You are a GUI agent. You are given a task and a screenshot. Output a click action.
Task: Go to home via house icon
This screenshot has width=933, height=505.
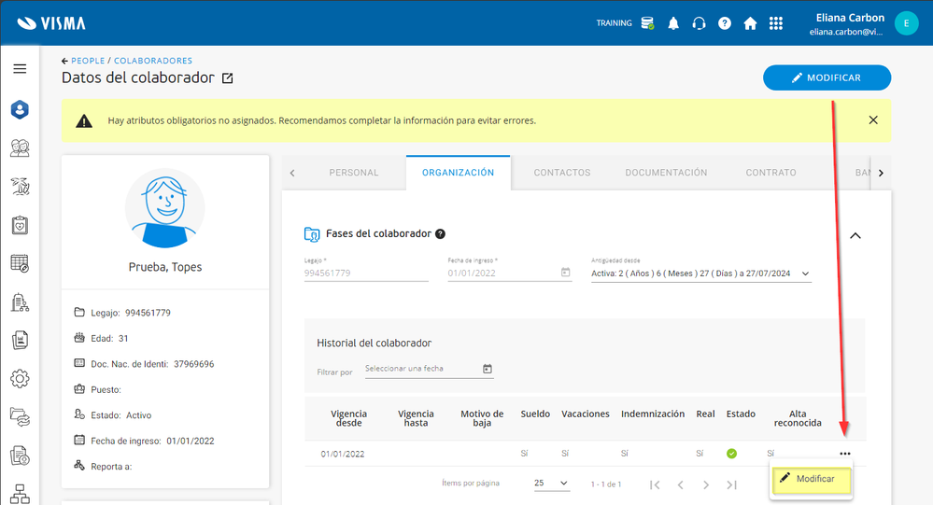point(750,23)
